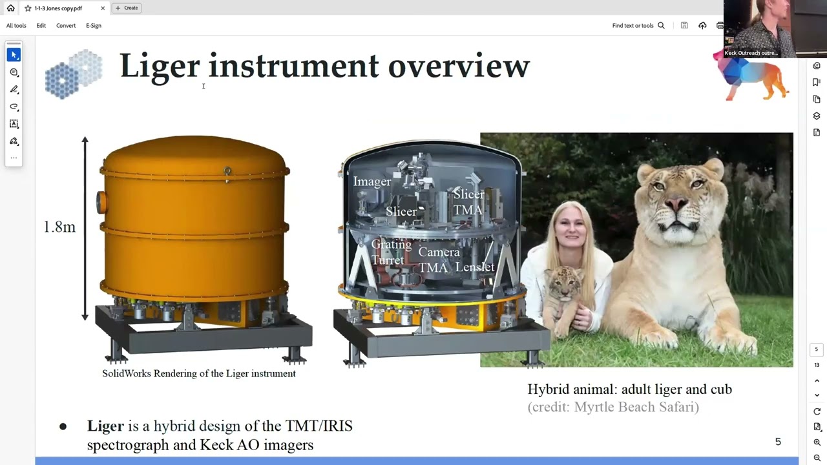Open the Convert menu

66,25
